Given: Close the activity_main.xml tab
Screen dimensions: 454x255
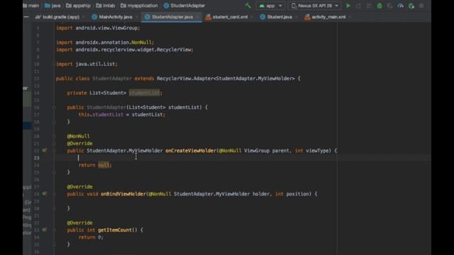Looking at the screenshot, I should coord(350,17).
